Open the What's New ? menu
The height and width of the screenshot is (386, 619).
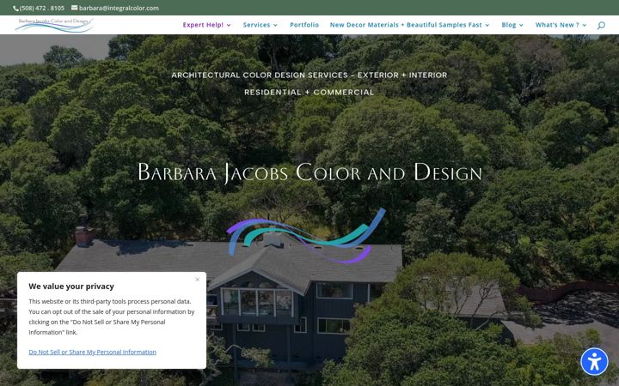[x=557, y=25]
